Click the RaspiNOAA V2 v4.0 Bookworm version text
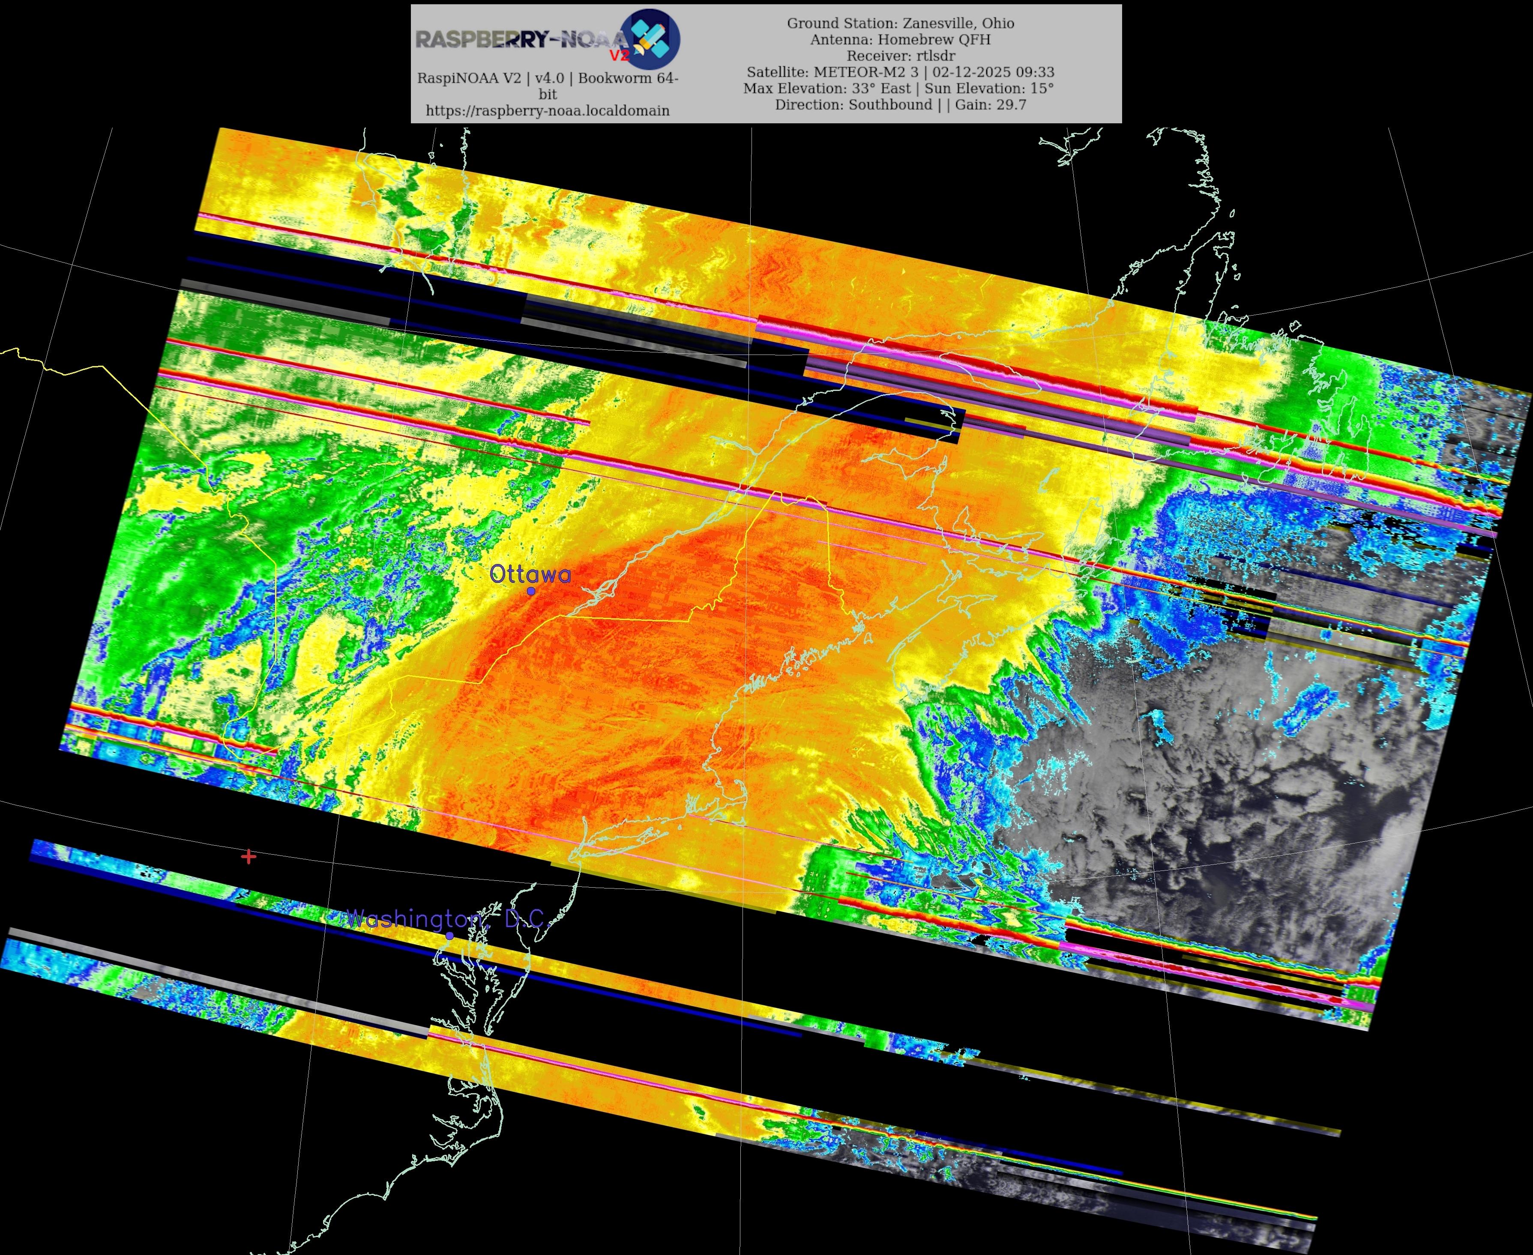 coord(548,78)
